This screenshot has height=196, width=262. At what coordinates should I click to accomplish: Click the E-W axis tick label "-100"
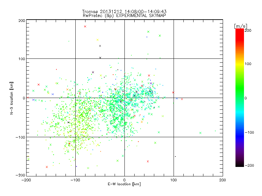[75, 180]
